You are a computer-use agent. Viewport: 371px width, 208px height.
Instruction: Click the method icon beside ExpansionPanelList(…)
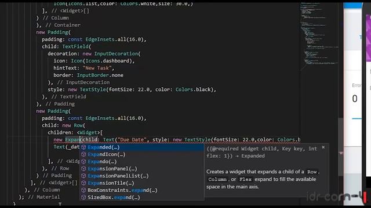point(83,176)
